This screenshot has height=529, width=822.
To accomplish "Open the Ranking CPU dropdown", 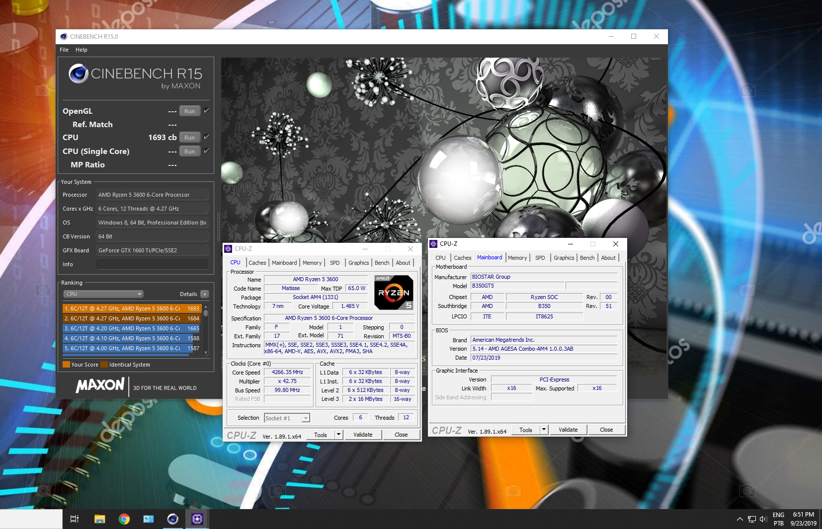I will coord(103,294).
